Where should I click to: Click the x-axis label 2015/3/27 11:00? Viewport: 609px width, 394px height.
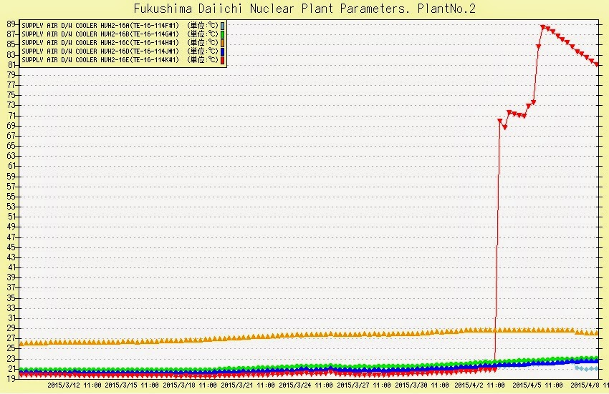pyautogui.click(x=363, y=385)
